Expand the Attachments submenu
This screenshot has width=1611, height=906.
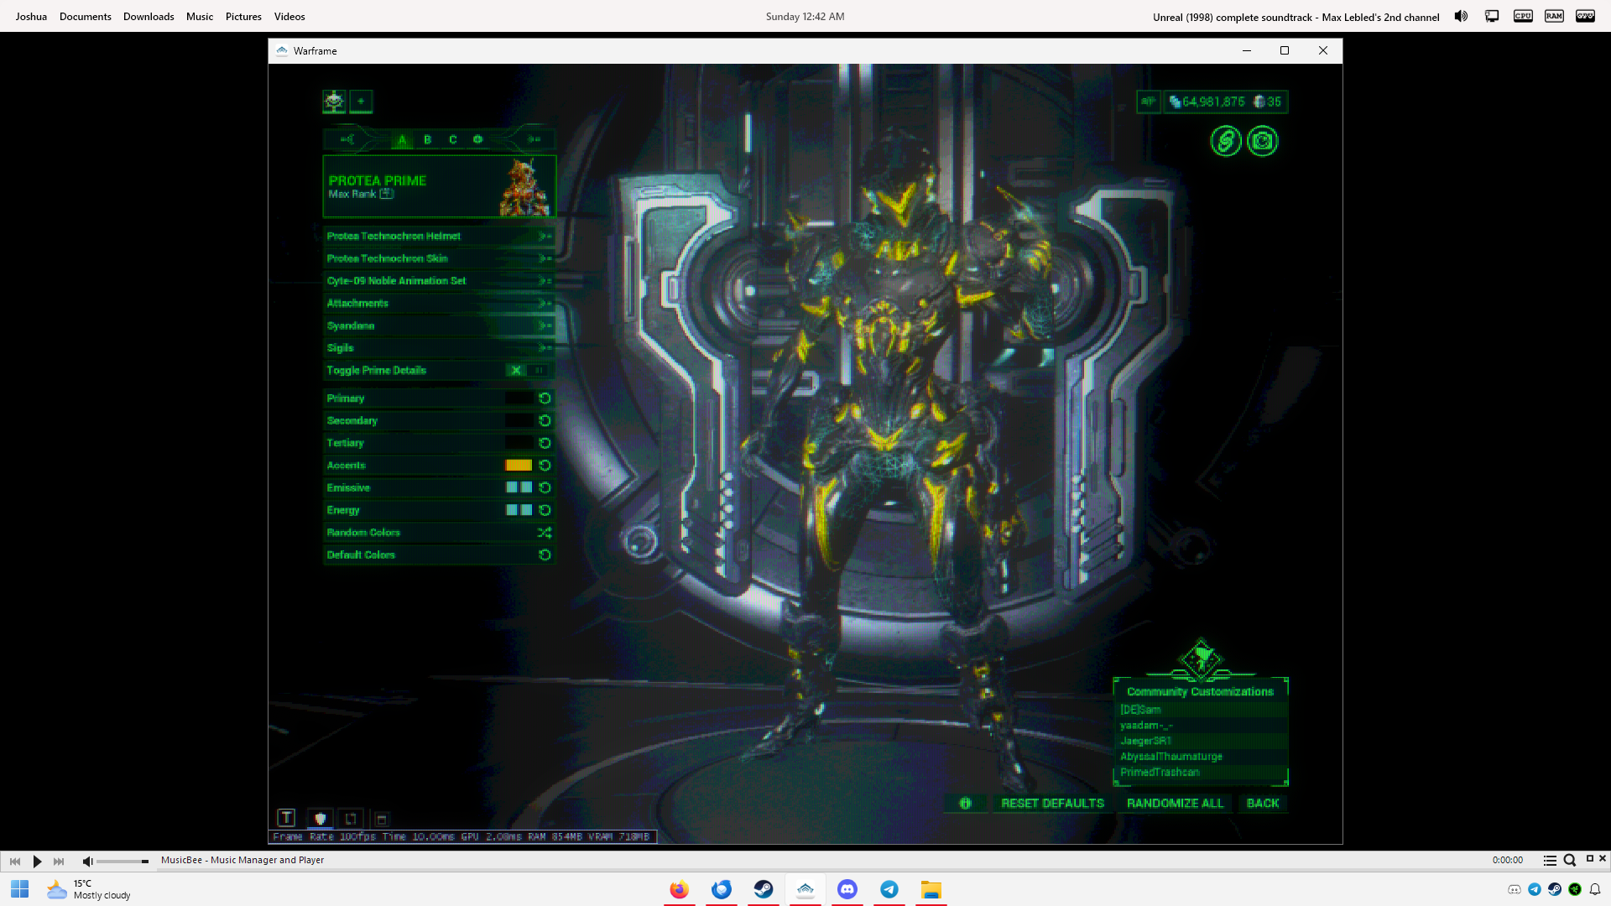click(x=440, y=303)
